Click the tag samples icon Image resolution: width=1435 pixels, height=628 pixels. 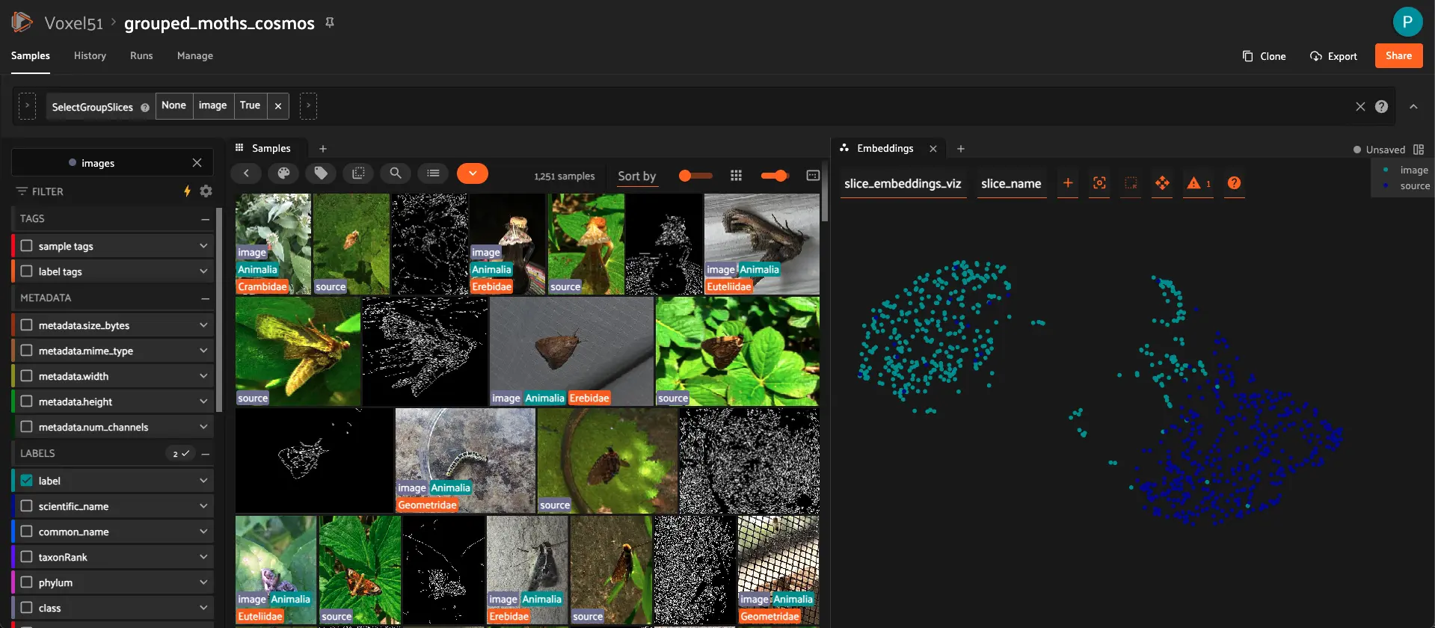[x=321, y=173]
